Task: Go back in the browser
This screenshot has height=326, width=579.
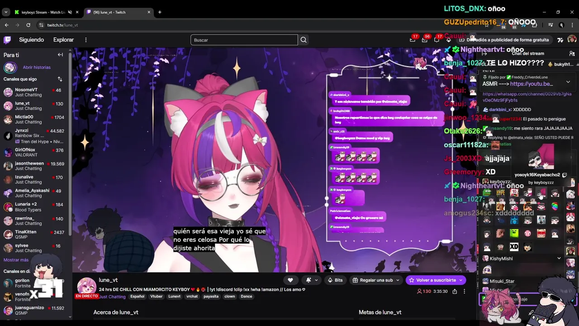Action: click(x=6, y=25)
